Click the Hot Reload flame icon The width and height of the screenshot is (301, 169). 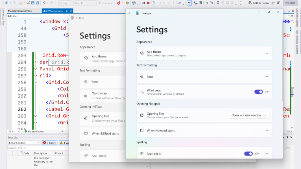(x=118, y=3)
